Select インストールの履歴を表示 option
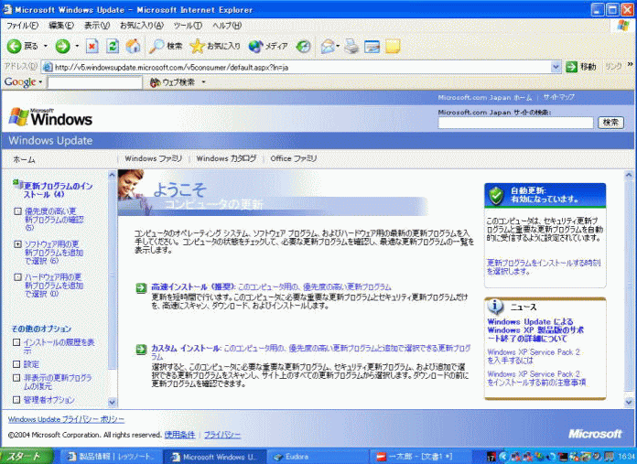The height and width of the screenshot is (464, 637). point(59,346)
